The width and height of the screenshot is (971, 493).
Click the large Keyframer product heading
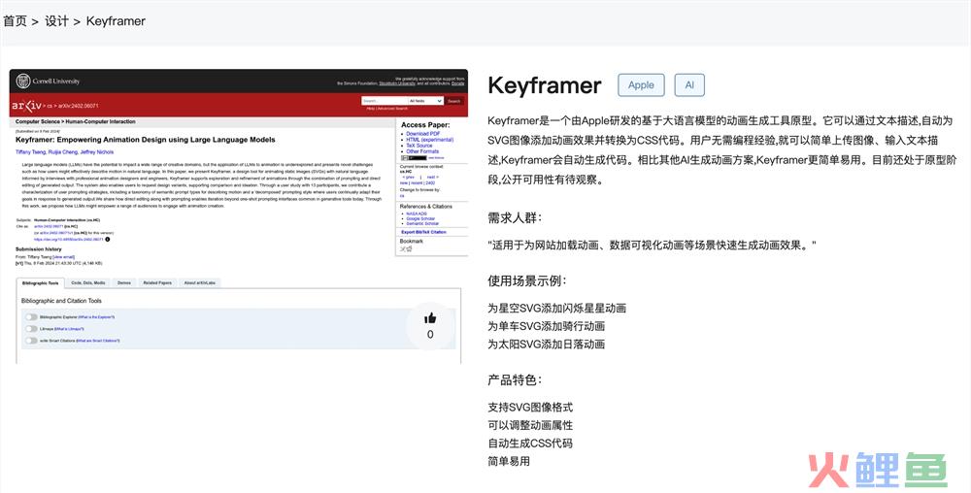(x=545, y=85)
